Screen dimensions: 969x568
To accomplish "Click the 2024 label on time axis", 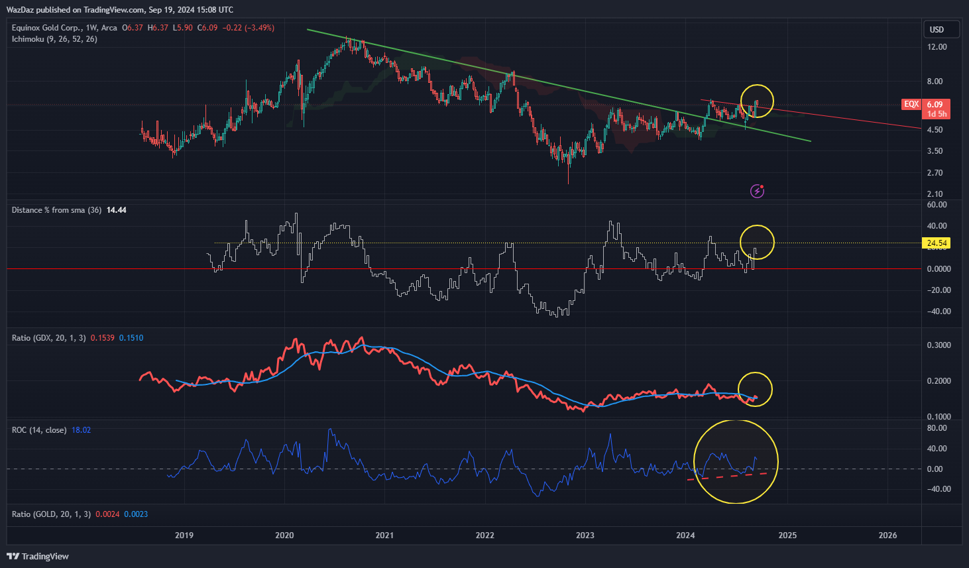I will click(x=685, y=536).
